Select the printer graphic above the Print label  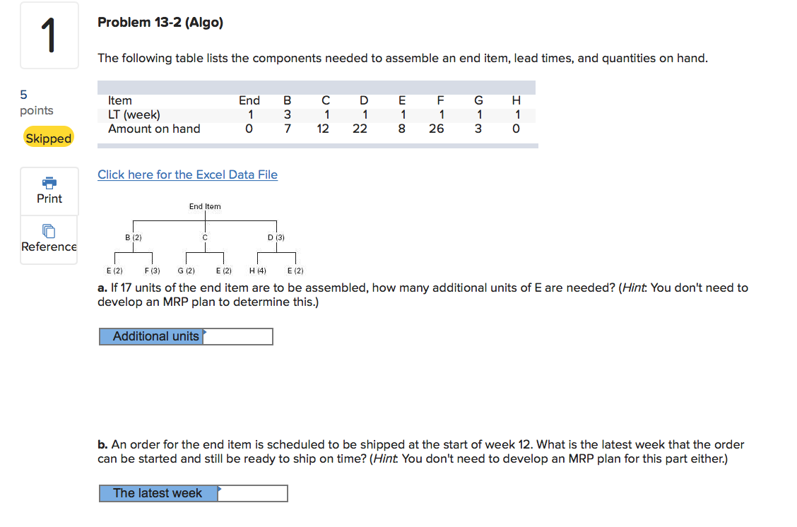pyautogui.click(x=49, y=184)
